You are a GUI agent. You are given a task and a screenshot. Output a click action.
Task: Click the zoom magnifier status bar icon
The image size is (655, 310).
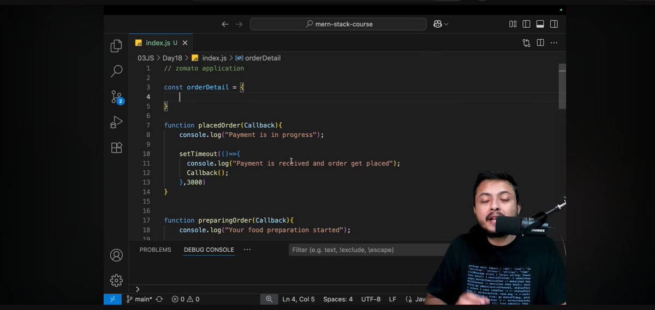[x=269, y=299]
